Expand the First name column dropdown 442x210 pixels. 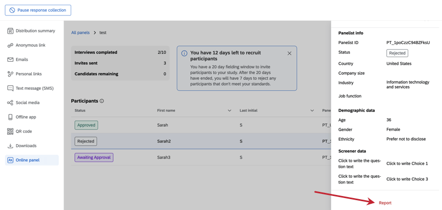pyautogui.click(x=229, y=110)
